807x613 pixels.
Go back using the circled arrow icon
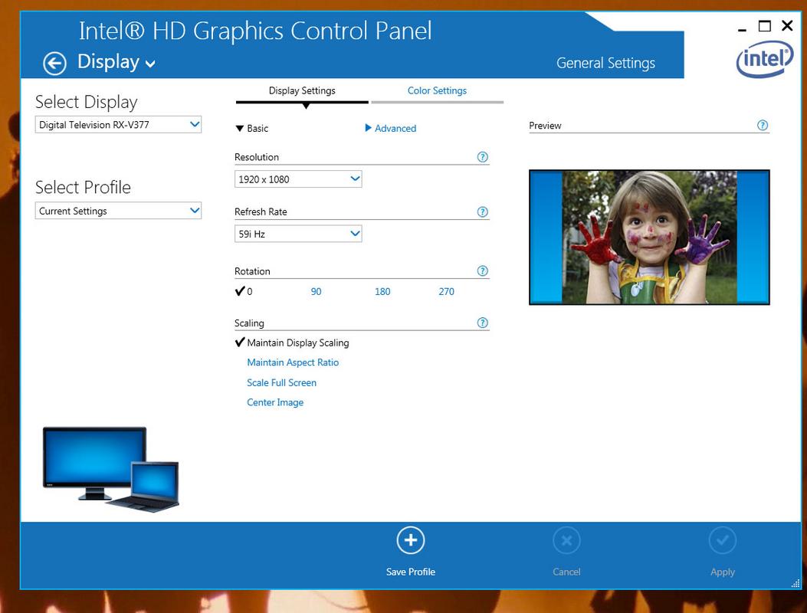click(54, 64)
